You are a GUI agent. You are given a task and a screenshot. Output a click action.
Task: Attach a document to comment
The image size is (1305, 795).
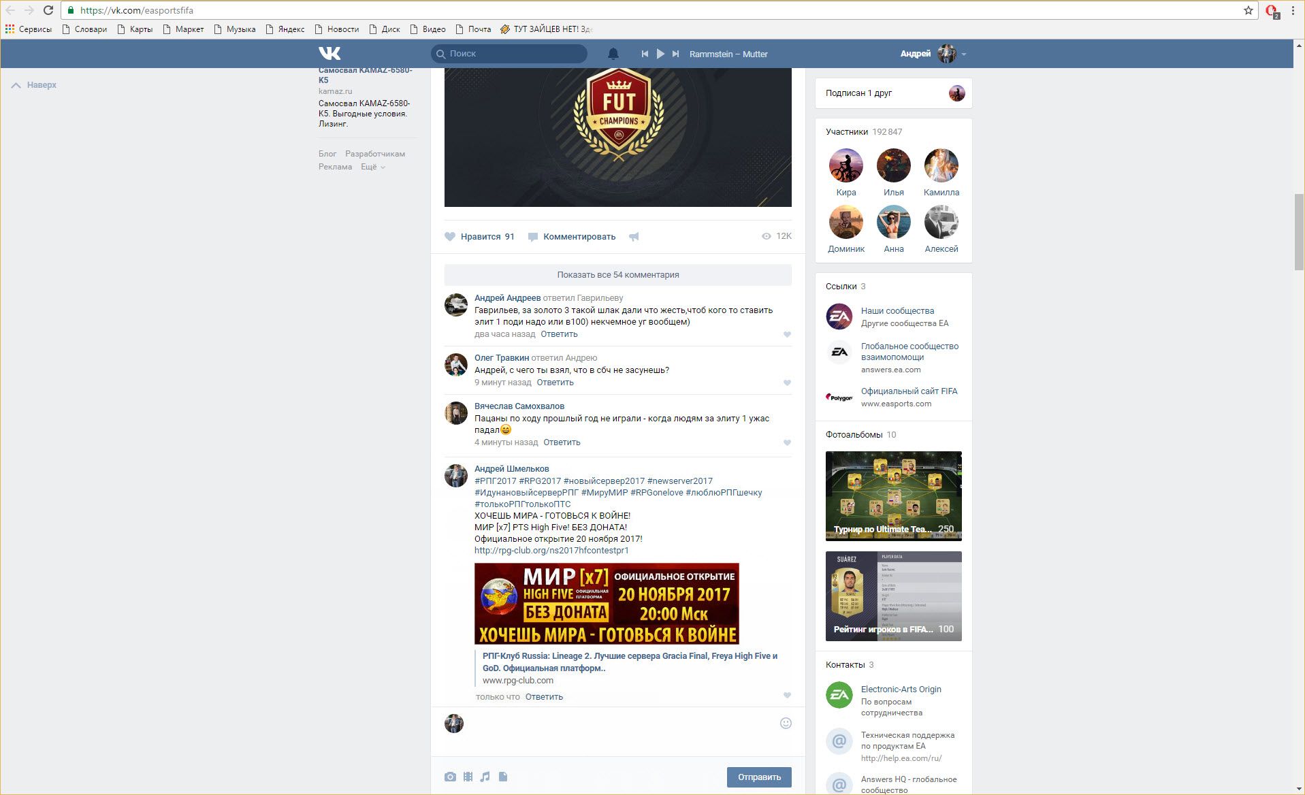[503, 777]
